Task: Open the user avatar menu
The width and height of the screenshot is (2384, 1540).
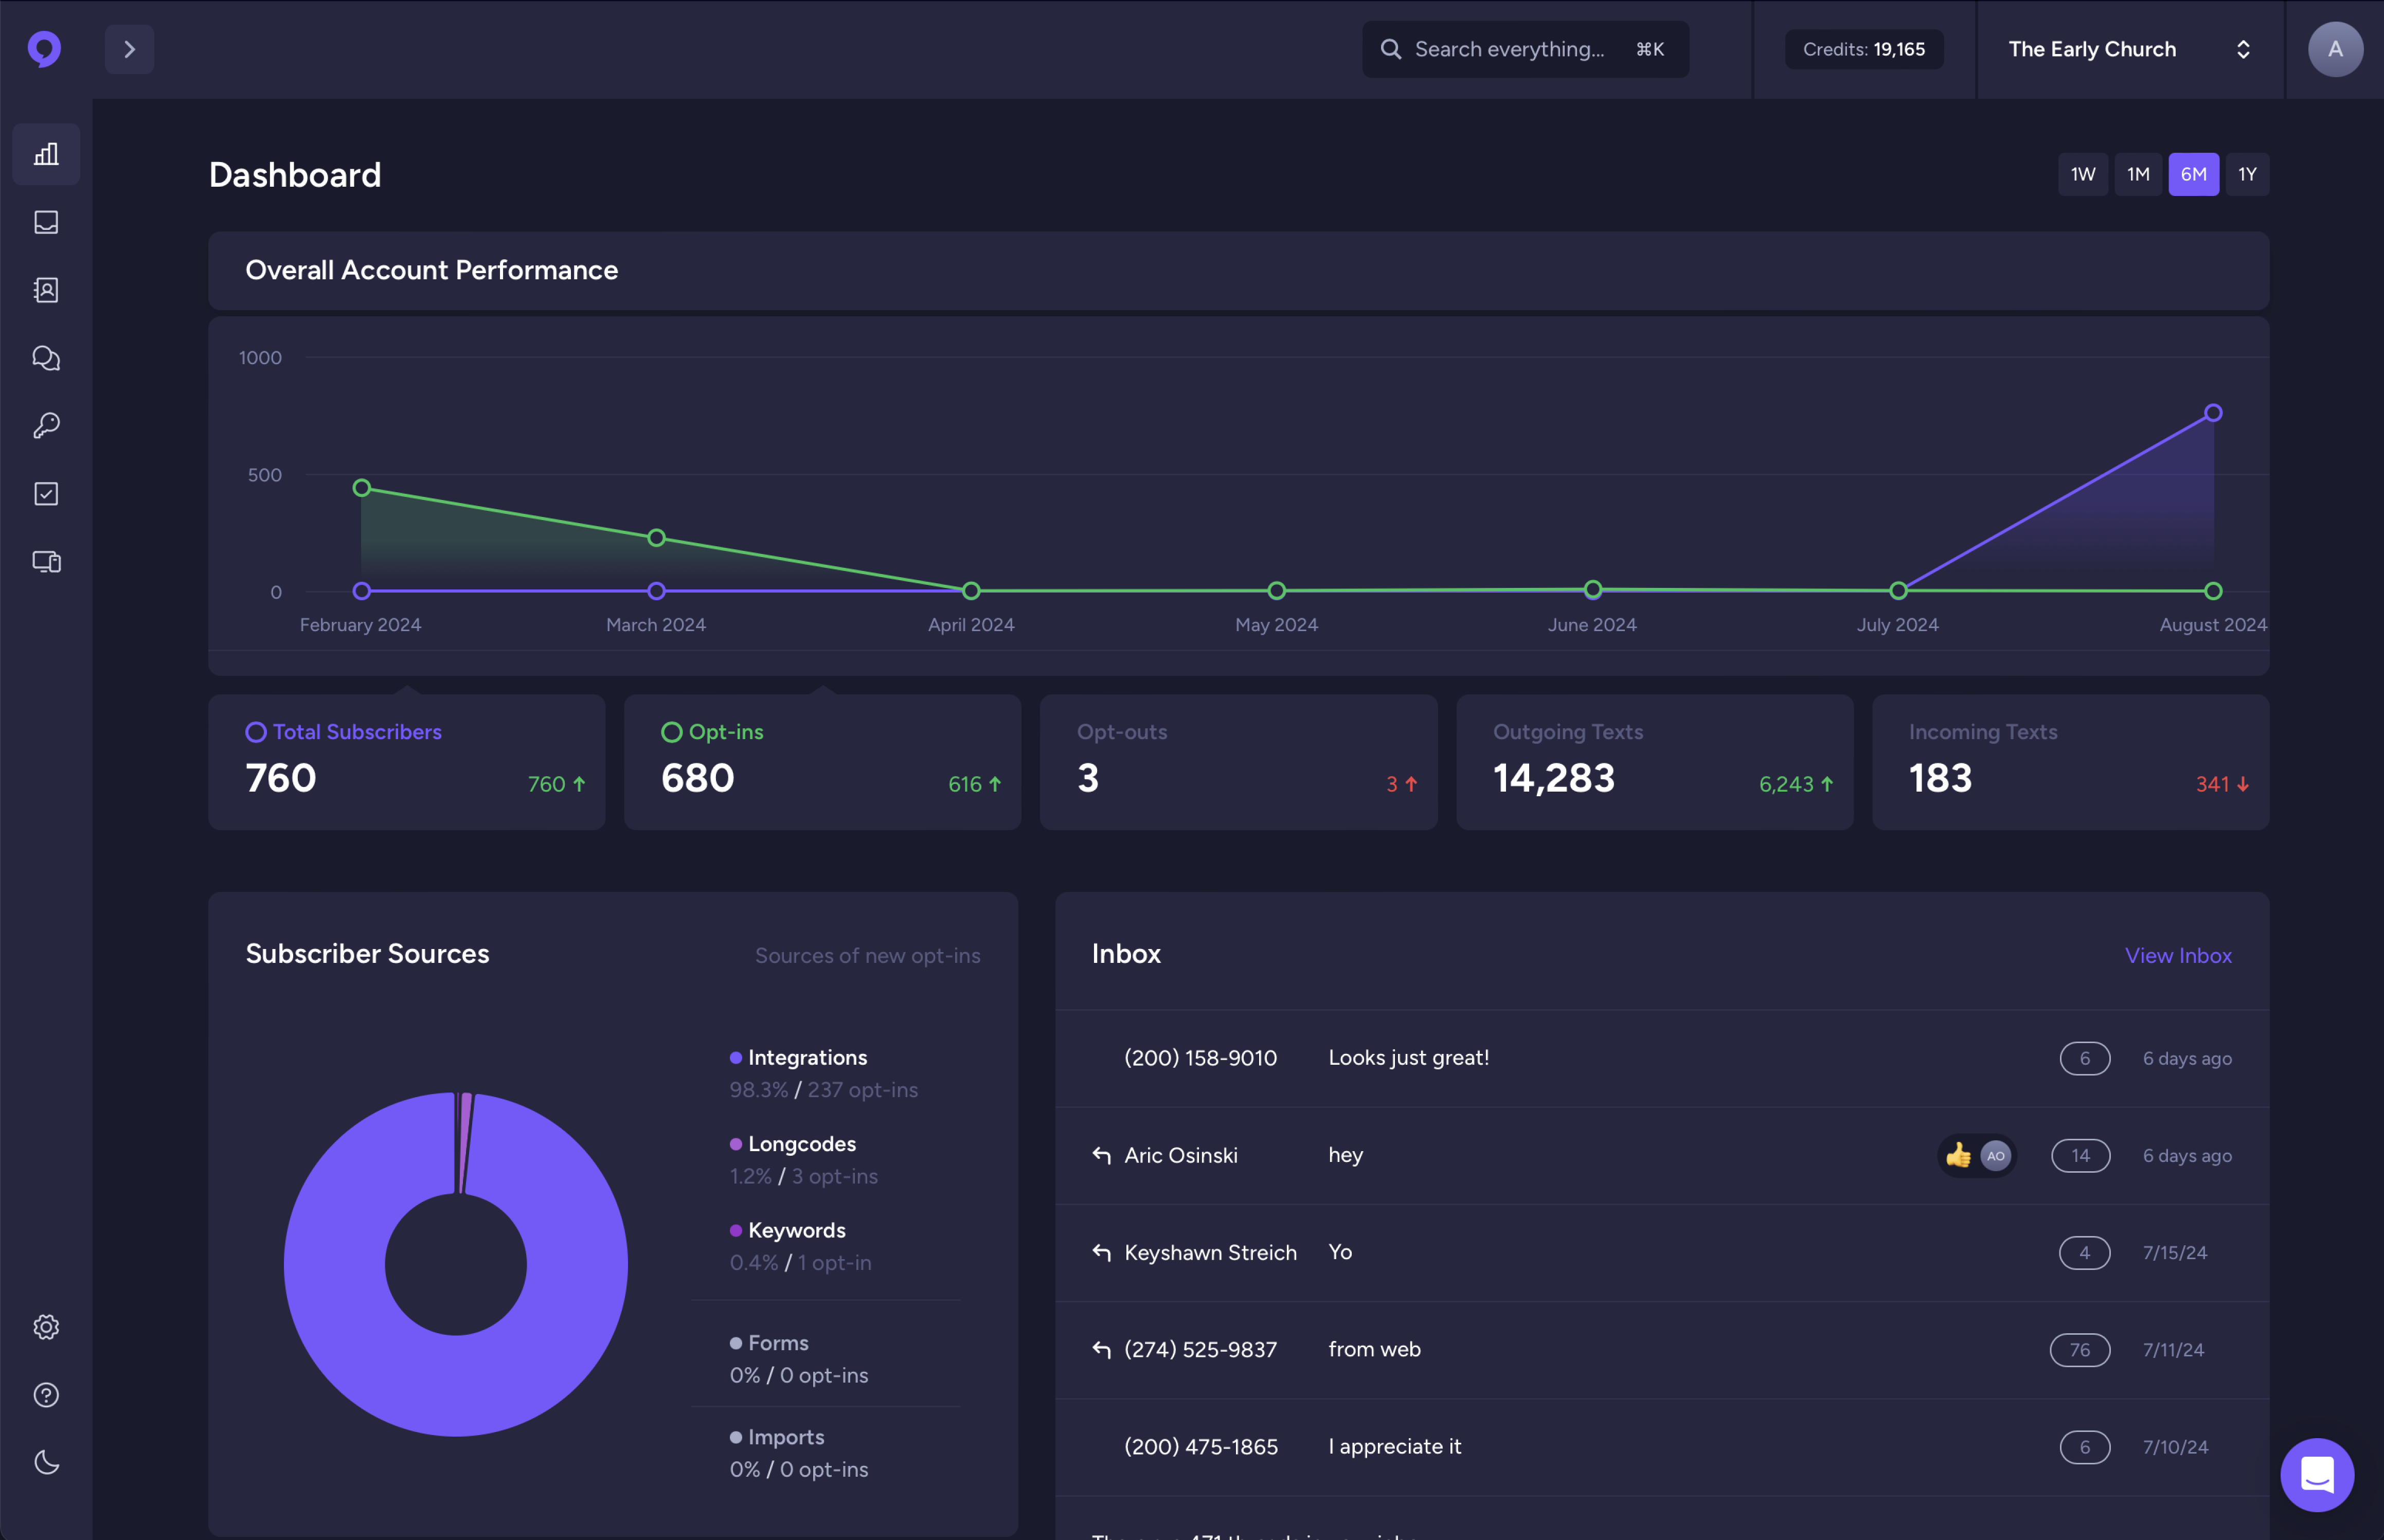Action: coord(2334,49)
